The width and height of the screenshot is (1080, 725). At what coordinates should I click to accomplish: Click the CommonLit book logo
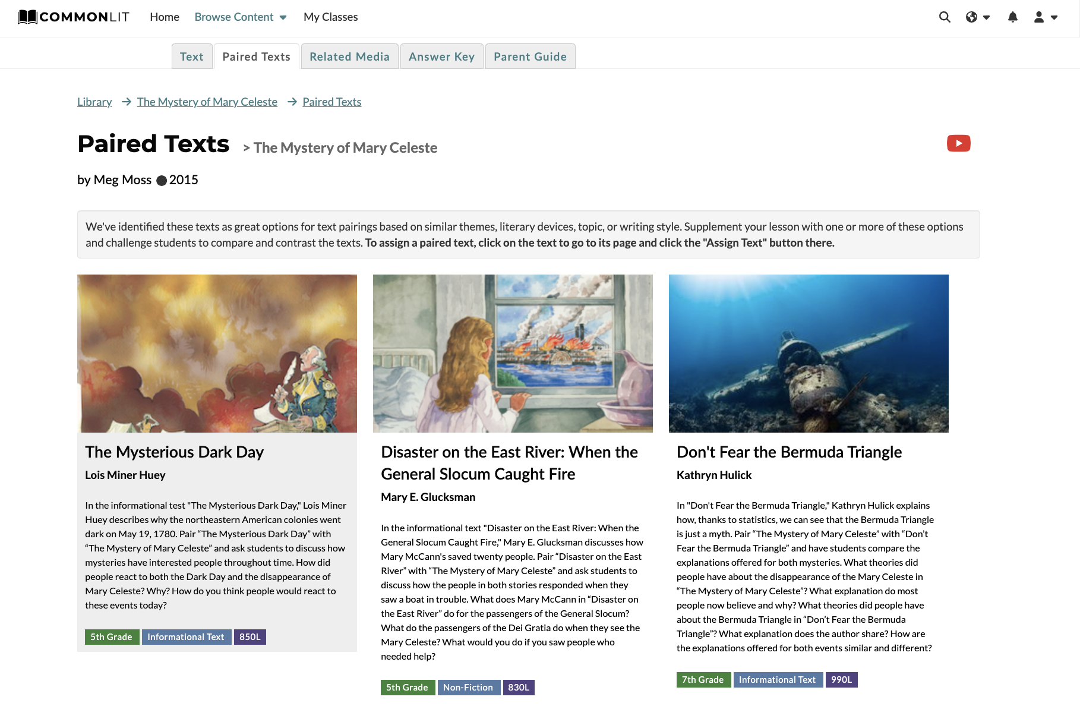[27, 17]
